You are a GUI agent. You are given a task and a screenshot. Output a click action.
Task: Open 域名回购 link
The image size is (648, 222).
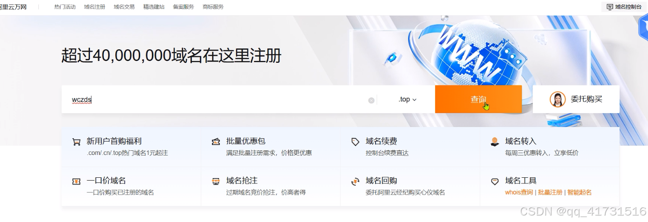(381, 181)
